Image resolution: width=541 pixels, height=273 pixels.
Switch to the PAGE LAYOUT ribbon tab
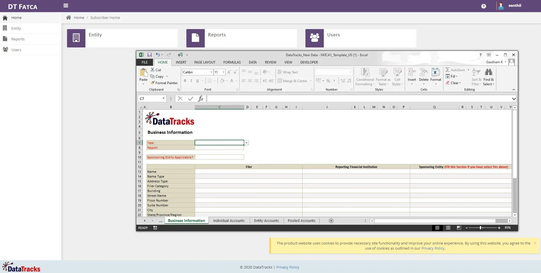[205, 62]
